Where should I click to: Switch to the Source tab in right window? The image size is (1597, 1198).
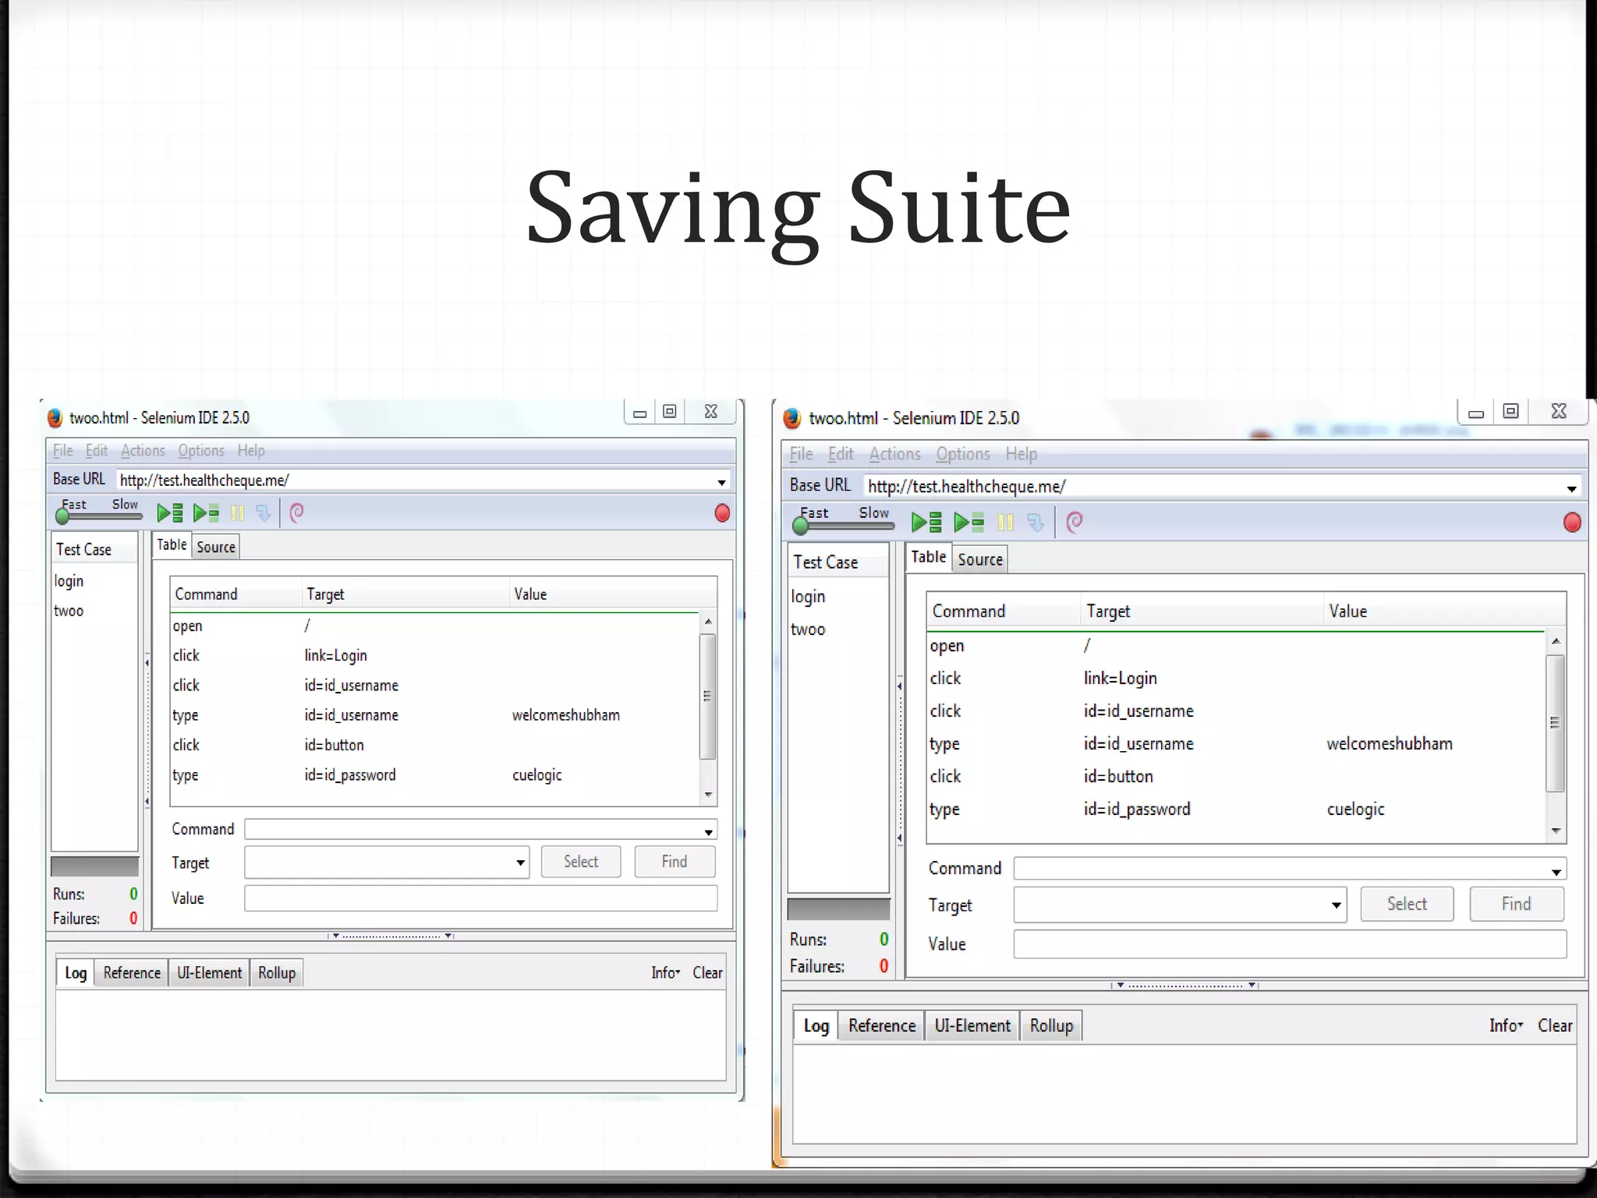(980, 559)
